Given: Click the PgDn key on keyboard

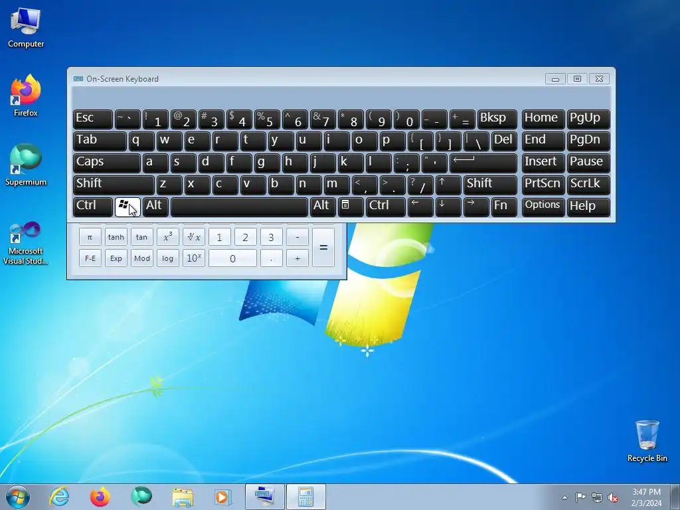Looking at the screenshot, I should tap(588, 141).
